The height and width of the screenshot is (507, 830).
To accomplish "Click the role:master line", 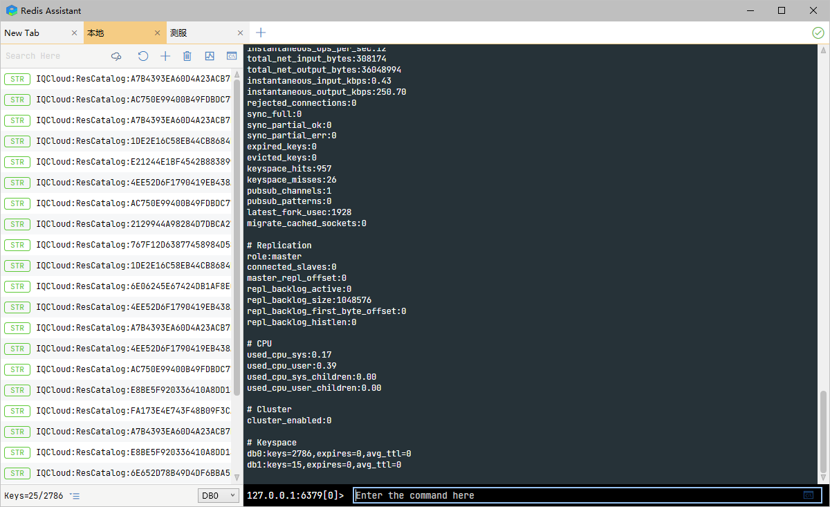I will (275, 257).
